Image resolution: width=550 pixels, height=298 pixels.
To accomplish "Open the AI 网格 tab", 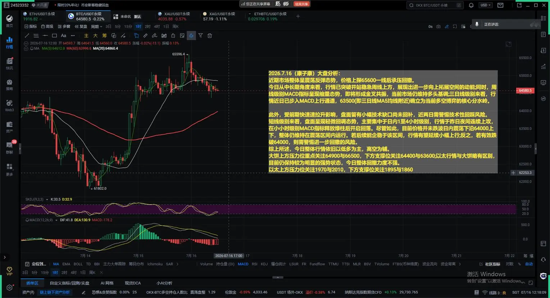I will pos(107,283).
